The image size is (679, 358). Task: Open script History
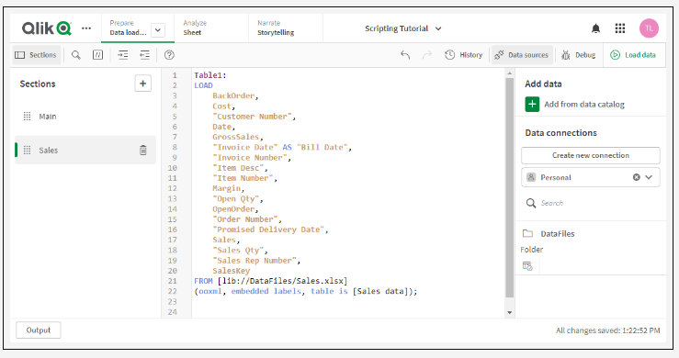[x=464, y=55]
